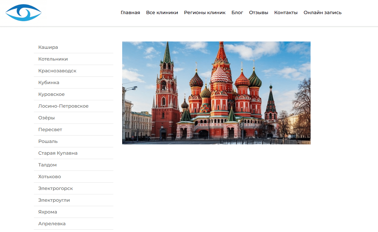Choose Краснозаводск from the sidebar
This screenshot has height=232, width=378.
click(57, 71)
